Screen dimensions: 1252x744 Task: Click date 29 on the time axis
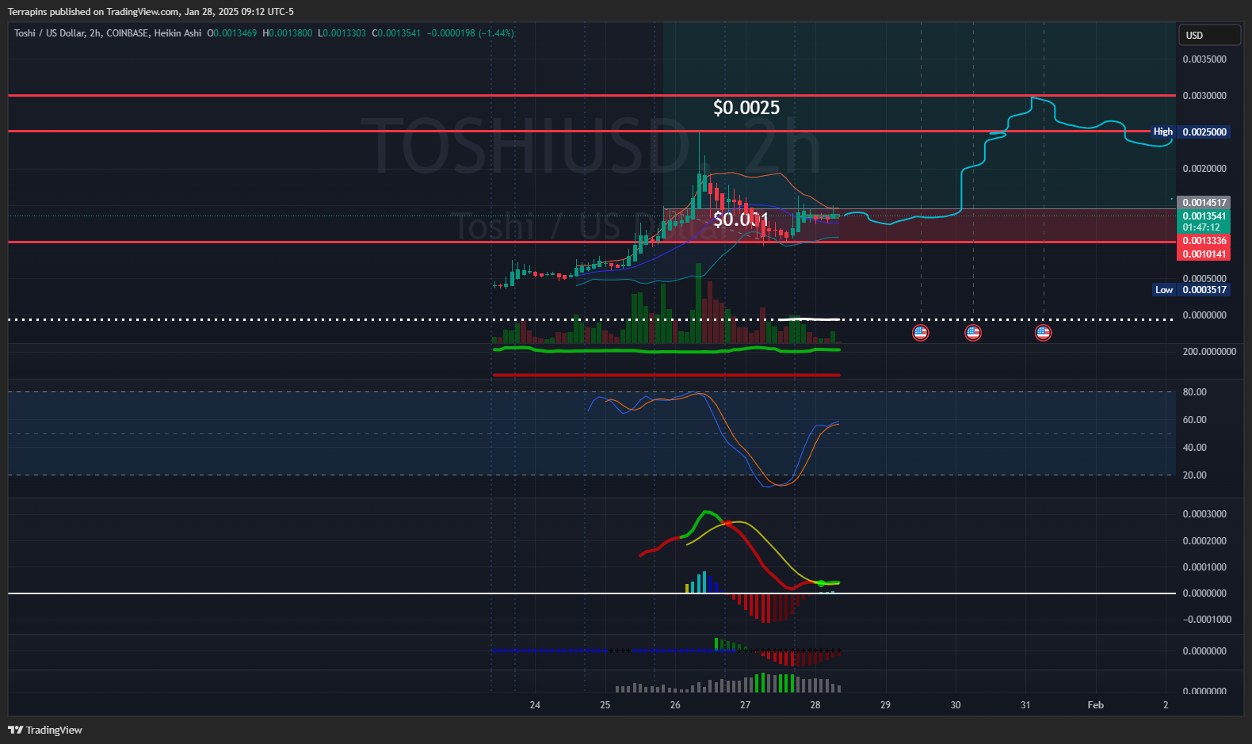[885, 705]
